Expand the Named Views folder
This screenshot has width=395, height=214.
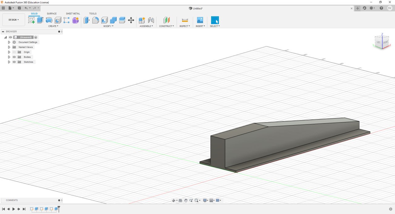coord(9,47)
